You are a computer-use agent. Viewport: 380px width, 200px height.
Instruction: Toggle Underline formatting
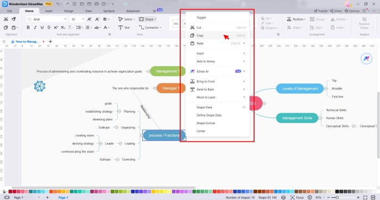[42, 28]
